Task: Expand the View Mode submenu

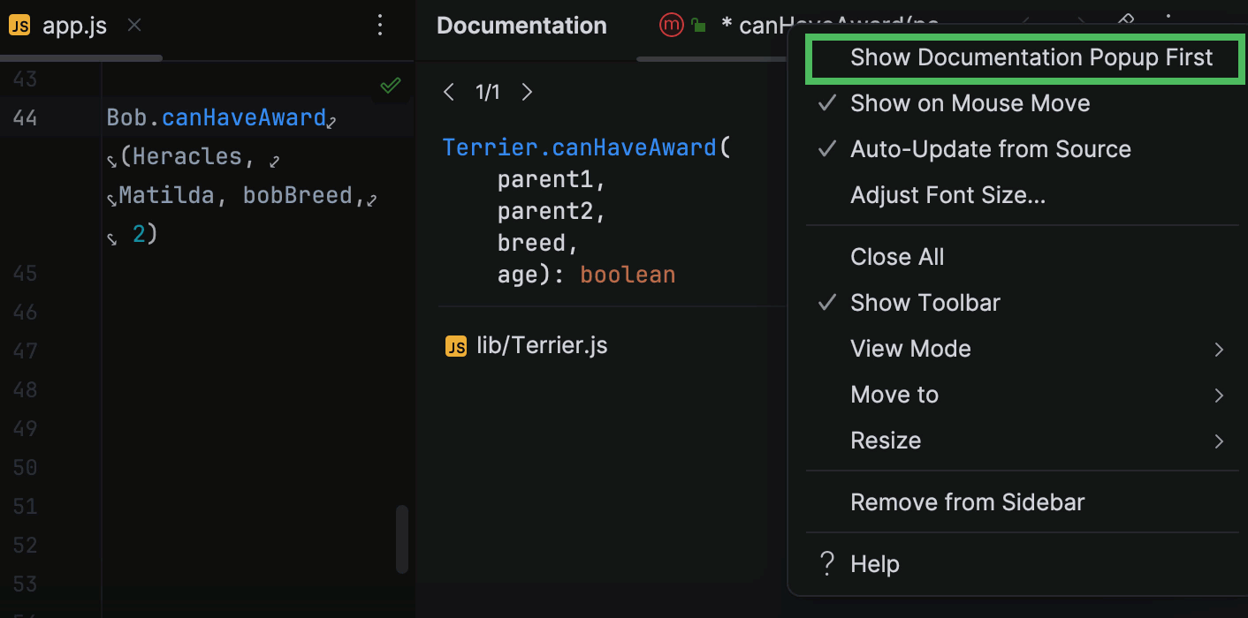Action: [x=910, y=349]
